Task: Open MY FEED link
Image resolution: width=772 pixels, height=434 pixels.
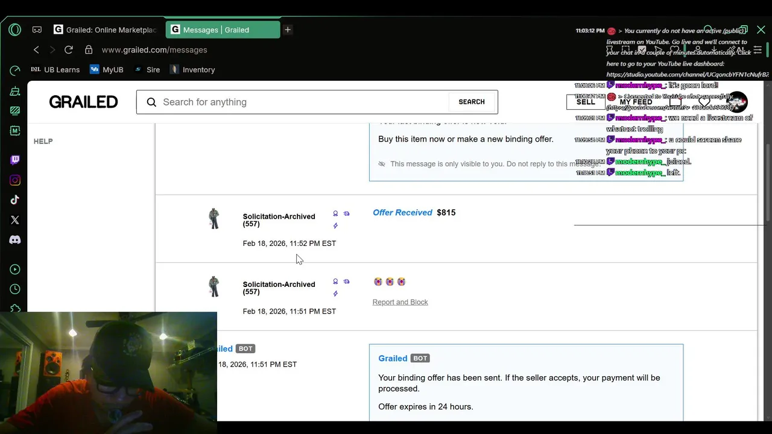Action: click(636, 102)
